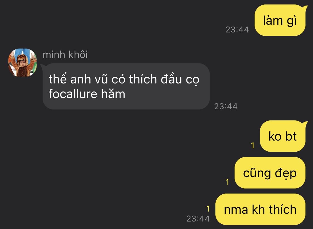Click the 23:44 timestamp beside "làm gì"
The image size is (313, 229).
click(x=237, y=30)
